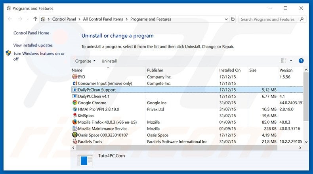Go back with the back arrow
313x174 pixels.
pyautogui.click(x=10, y=19)
